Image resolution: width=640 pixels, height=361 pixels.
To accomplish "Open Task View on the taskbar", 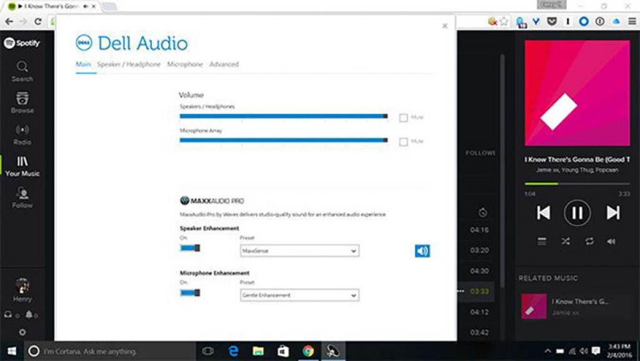I will click(x=207, y=351).
